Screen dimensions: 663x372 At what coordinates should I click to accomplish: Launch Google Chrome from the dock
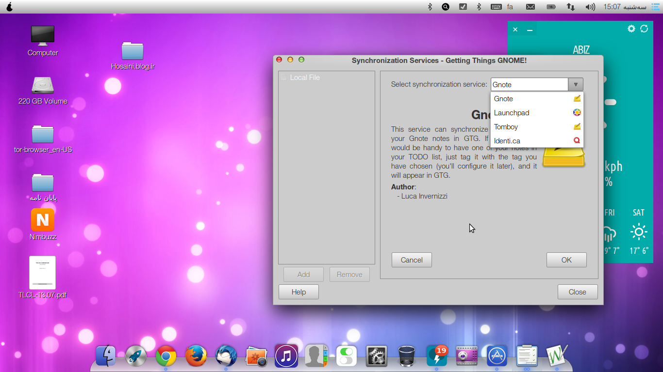(x=166, y=357)
